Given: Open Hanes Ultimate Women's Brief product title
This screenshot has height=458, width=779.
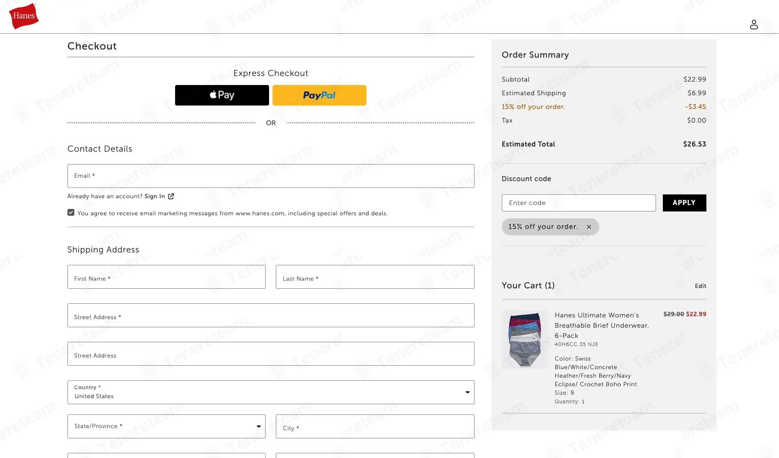Looking at the screenshot, I should tap(601, 326).
